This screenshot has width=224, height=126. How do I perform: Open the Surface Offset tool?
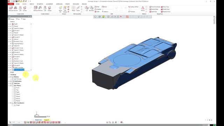tap(133, 7)
